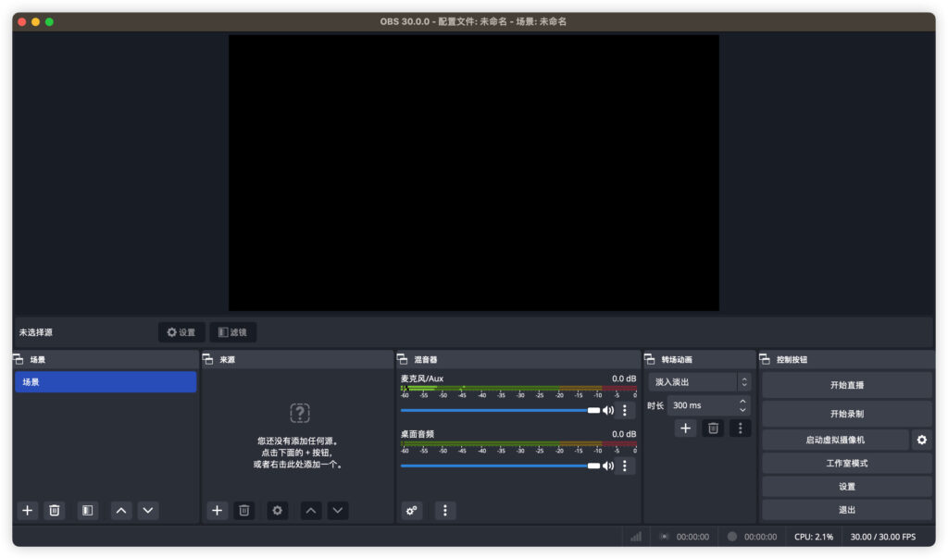
Task: Open advanced audio properties gear in the mixer
Action: pos(411,510)
